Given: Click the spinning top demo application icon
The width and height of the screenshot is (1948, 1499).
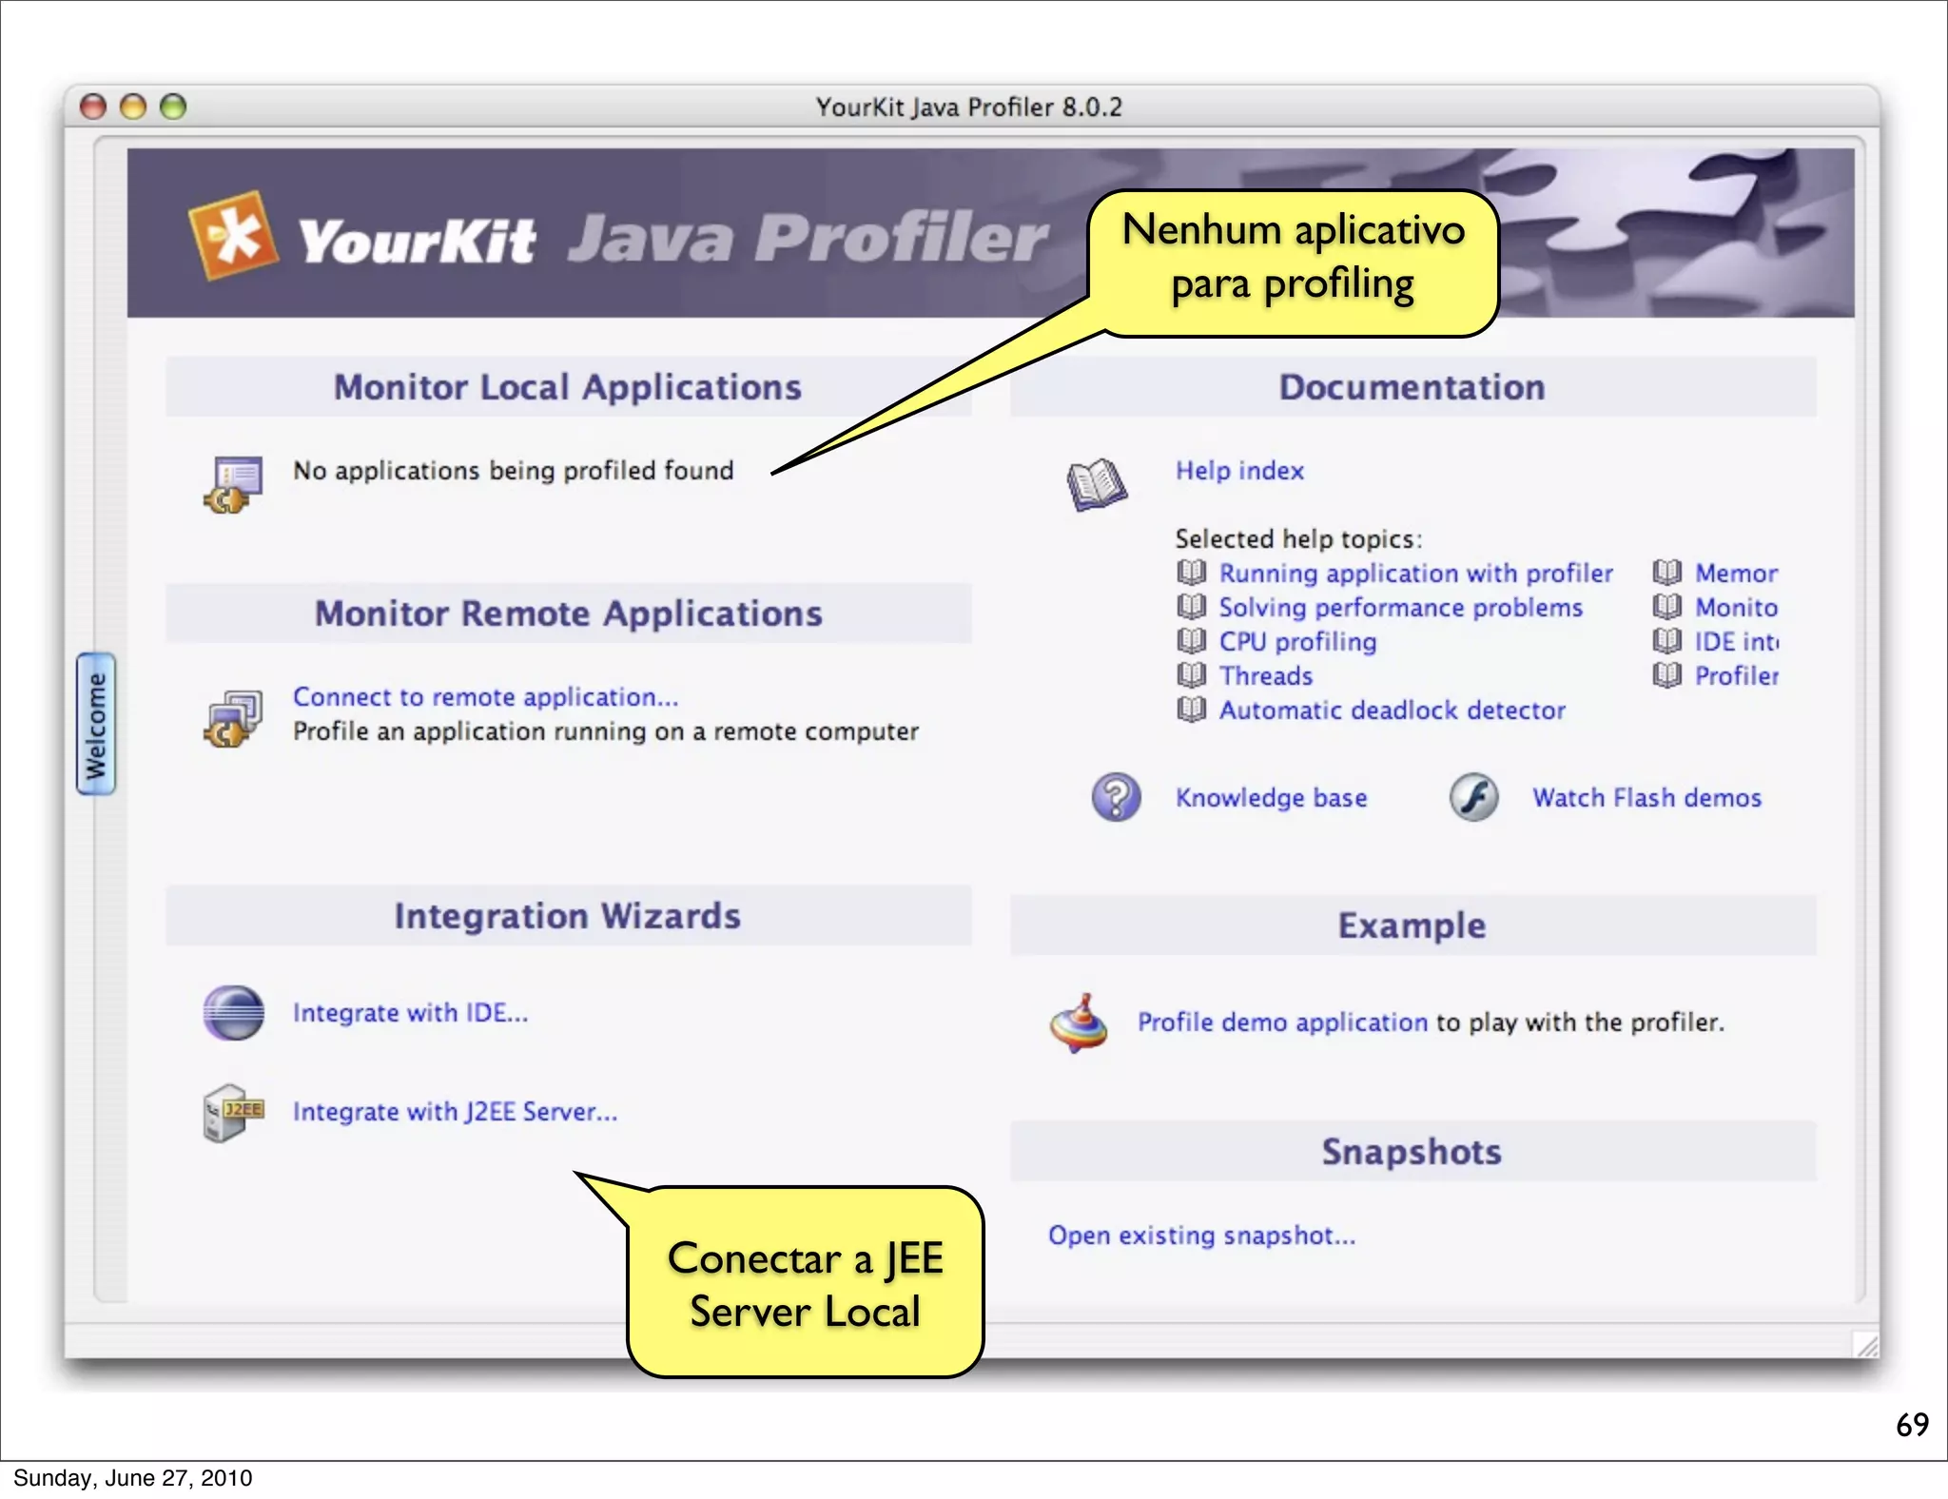Looking at the screenshot, I should tap(1079, 1024).
